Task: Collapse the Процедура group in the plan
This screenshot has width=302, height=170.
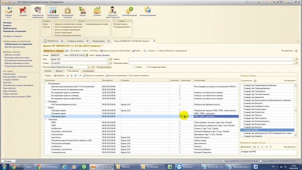Action: tap(46, 102)
